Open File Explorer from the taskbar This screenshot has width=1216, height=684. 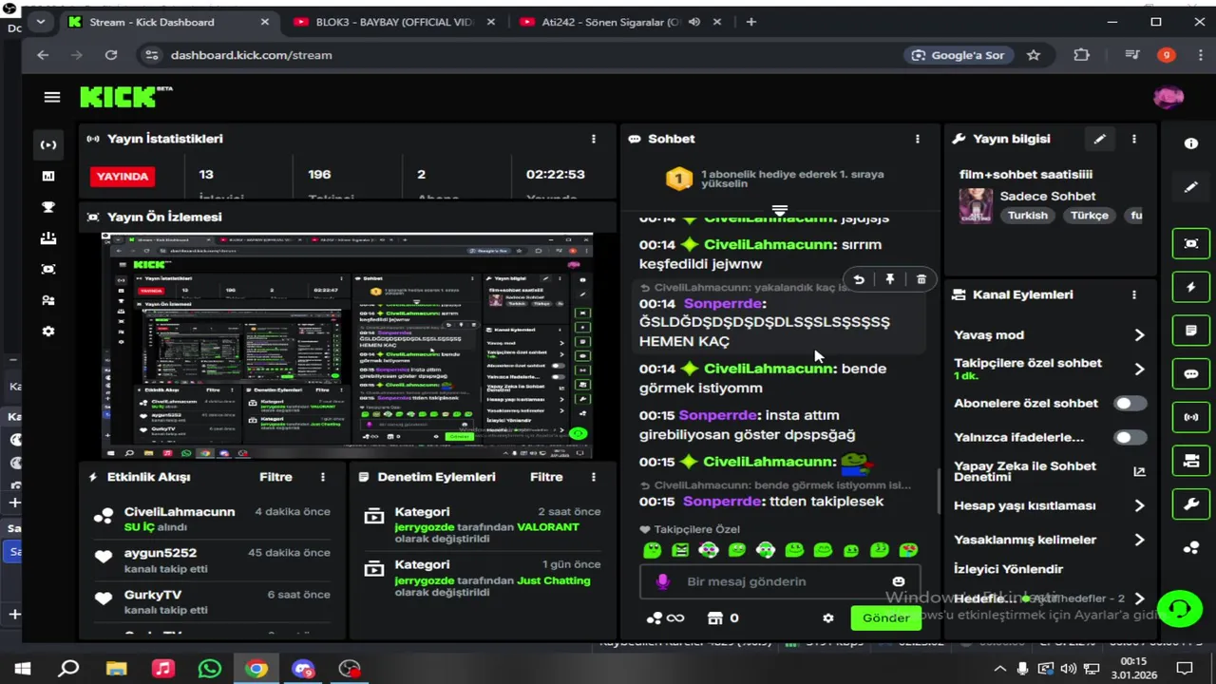click(x=117, y=669)
